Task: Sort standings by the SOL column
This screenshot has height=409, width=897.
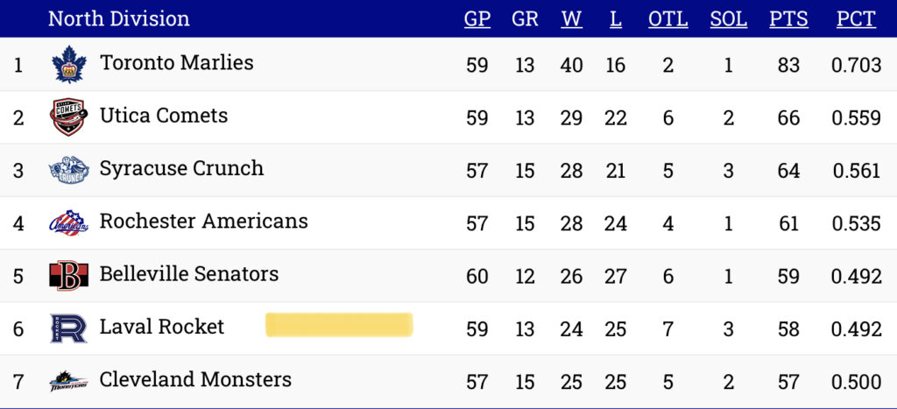Action: [x=728, y=19]
